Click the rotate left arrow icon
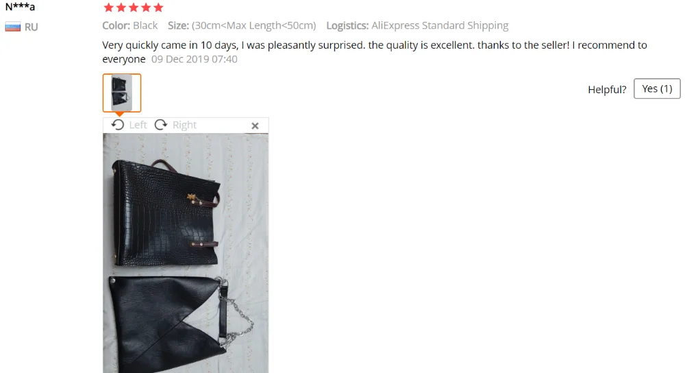Viewport: 685px width, 373px height. click(x=118, y=125)
